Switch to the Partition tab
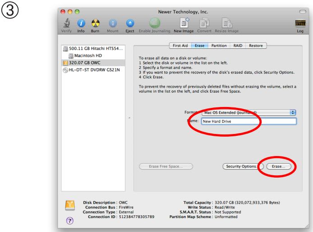The width and height of the screenshot is (313, 232). click(219, 45)
